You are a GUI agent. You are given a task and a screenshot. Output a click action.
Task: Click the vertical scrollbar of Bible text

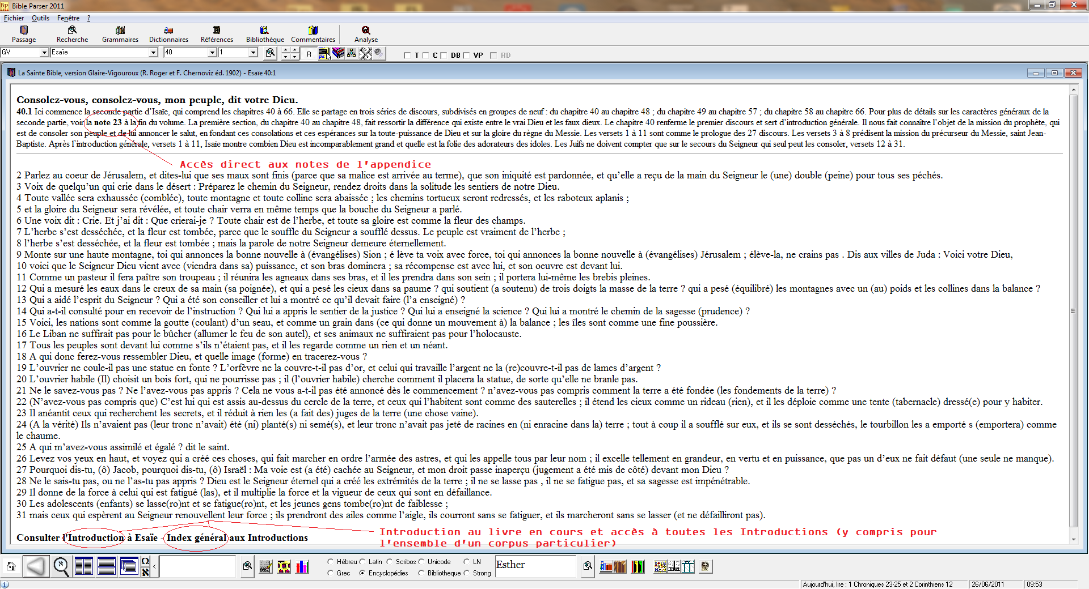click(1073, 310)
